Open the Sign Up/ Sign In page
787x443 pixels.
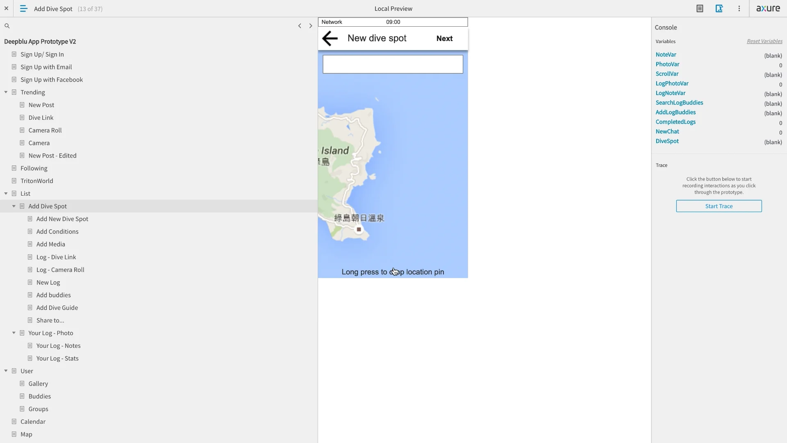(42, 54)
